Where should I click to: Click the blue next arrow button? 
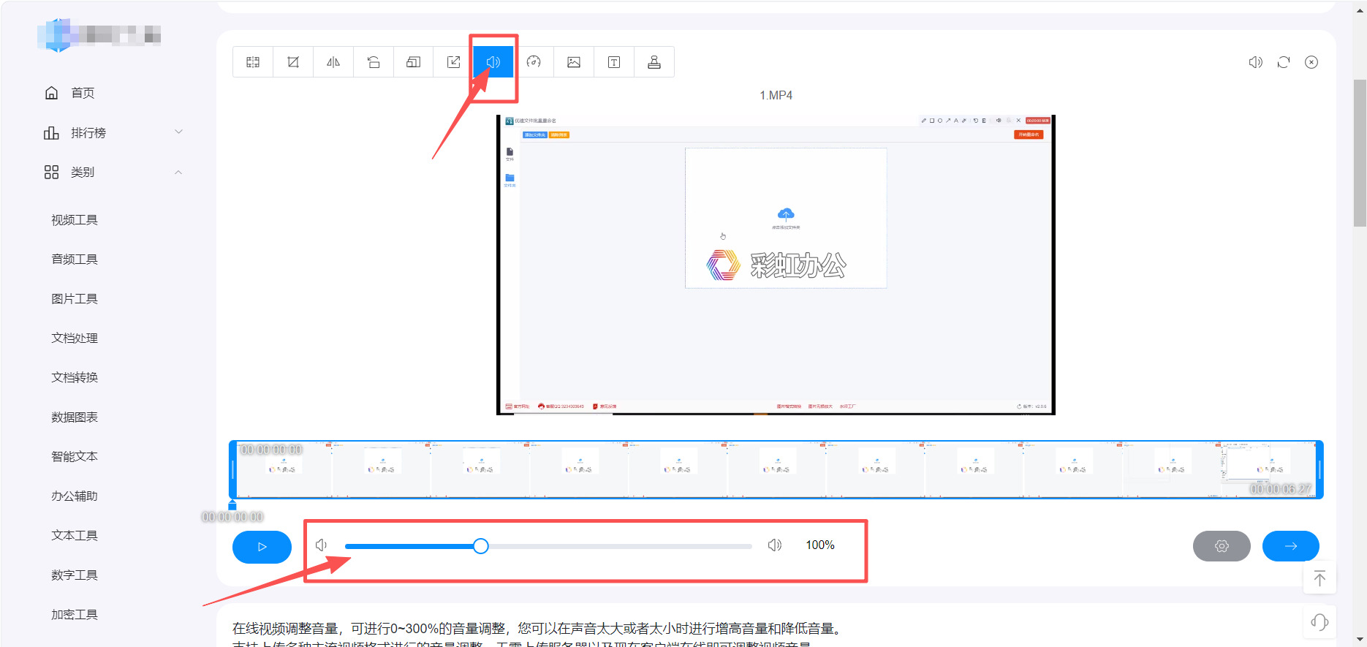coord(1291,546)
